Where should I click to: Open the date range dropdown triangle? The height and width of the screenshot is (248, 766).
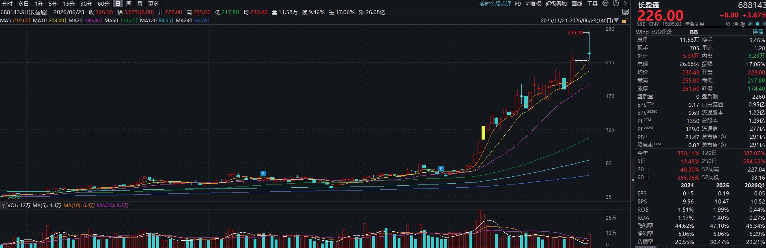(x=616, y=20)
